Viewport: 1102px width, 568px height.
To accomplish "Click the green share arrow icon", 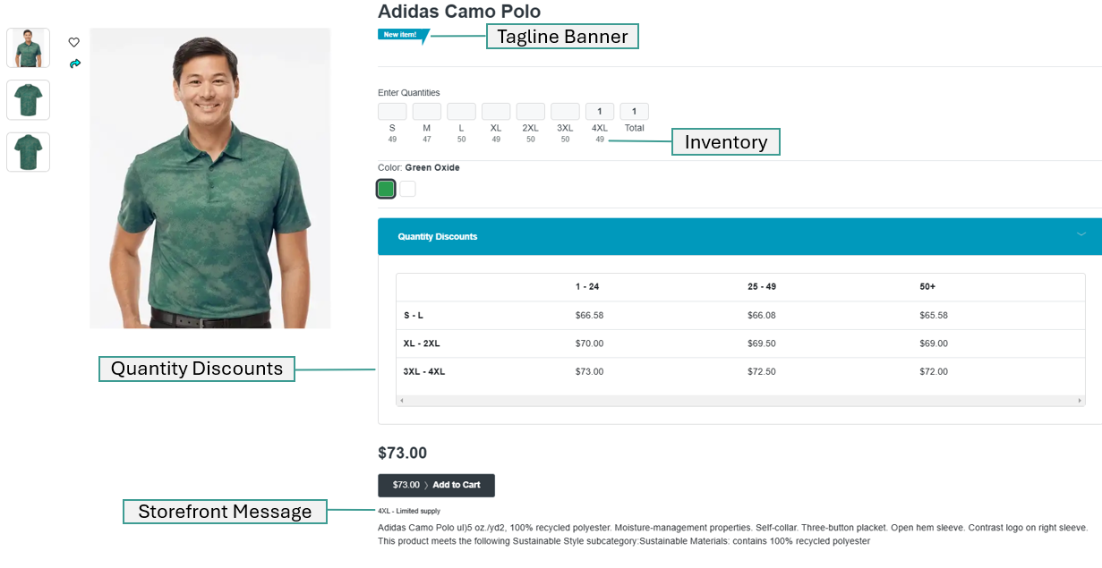I will (x=75, y=64).
